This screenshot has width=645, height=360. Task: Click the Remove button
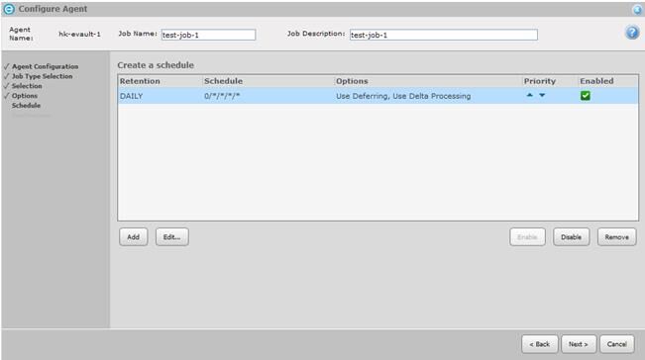[616, 237]
